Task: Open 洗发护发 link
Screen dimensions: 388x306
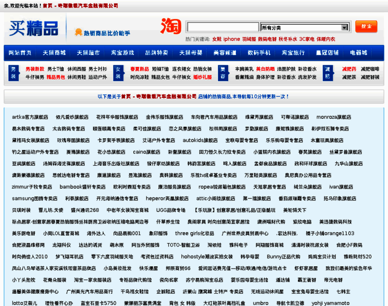Action: pyautogui.click(x=307, y=77)
